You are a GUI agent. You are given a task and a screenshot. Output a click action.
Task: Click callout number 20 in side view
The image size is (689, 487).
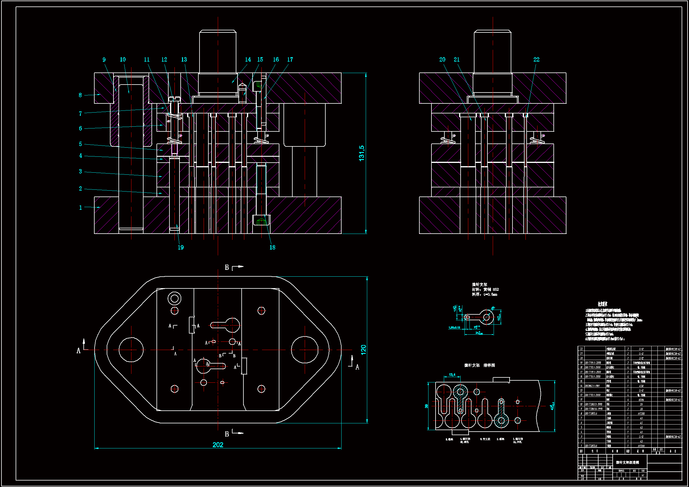pos(442,60)
